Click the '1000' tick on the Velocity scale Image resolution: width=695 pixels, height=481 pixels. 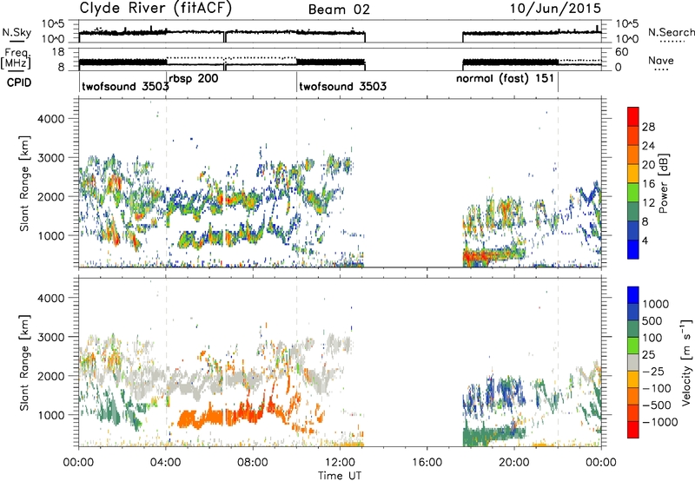(x=656, y=304)
